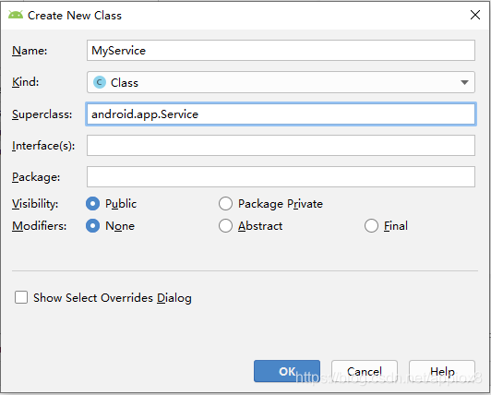Click the Class type icon in Kind field
The width and height of the screenshot is (491, 395).
[100, 82]
